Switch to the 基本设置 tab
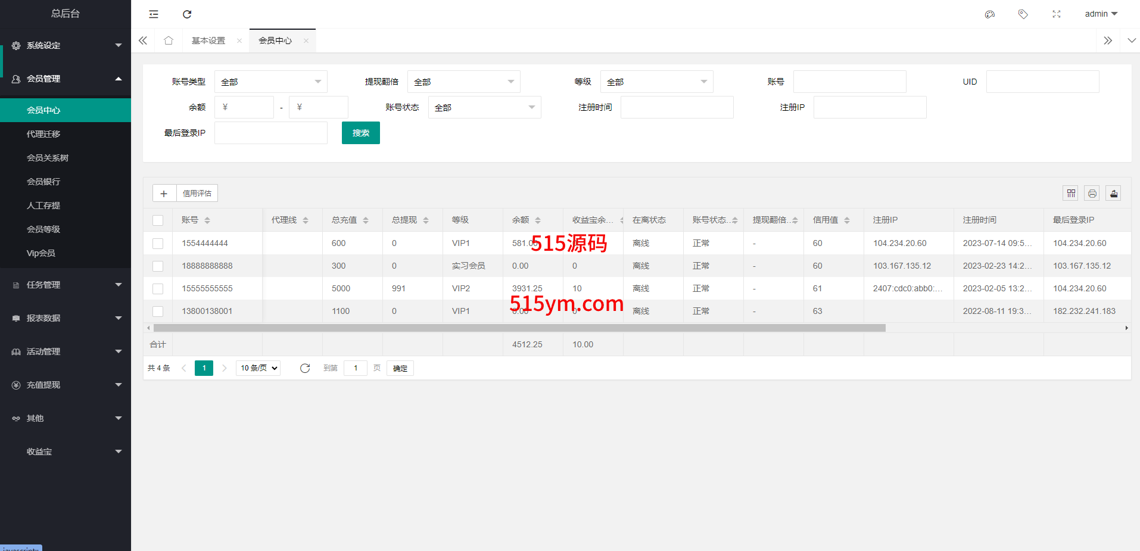This screenshot has width=1140, height=551. [208, 41]
